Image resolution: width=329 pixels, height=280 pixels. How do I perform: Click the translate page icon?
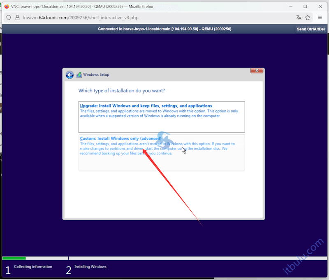(299, 18)
